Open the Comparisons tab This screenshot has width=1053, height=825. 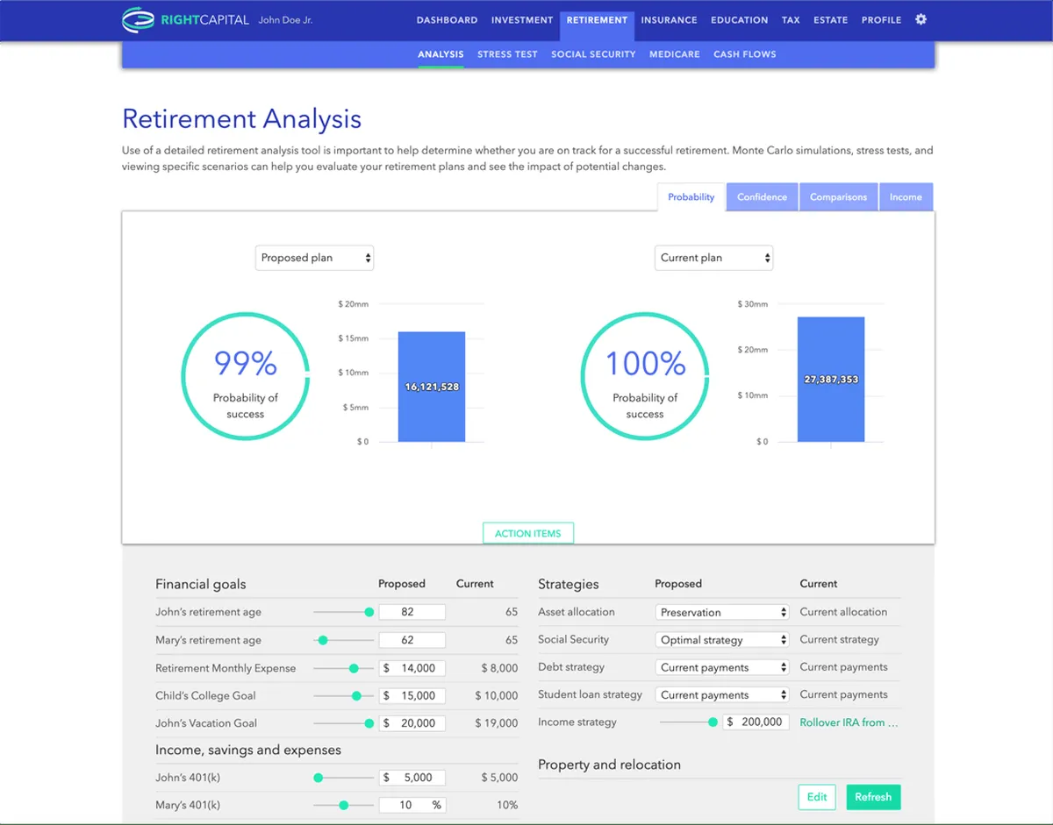[838, 197]
